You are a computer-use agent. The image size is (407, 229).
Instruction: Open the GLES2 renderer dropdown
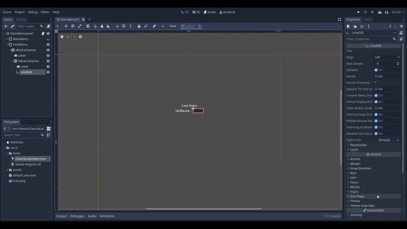(397, 12)
